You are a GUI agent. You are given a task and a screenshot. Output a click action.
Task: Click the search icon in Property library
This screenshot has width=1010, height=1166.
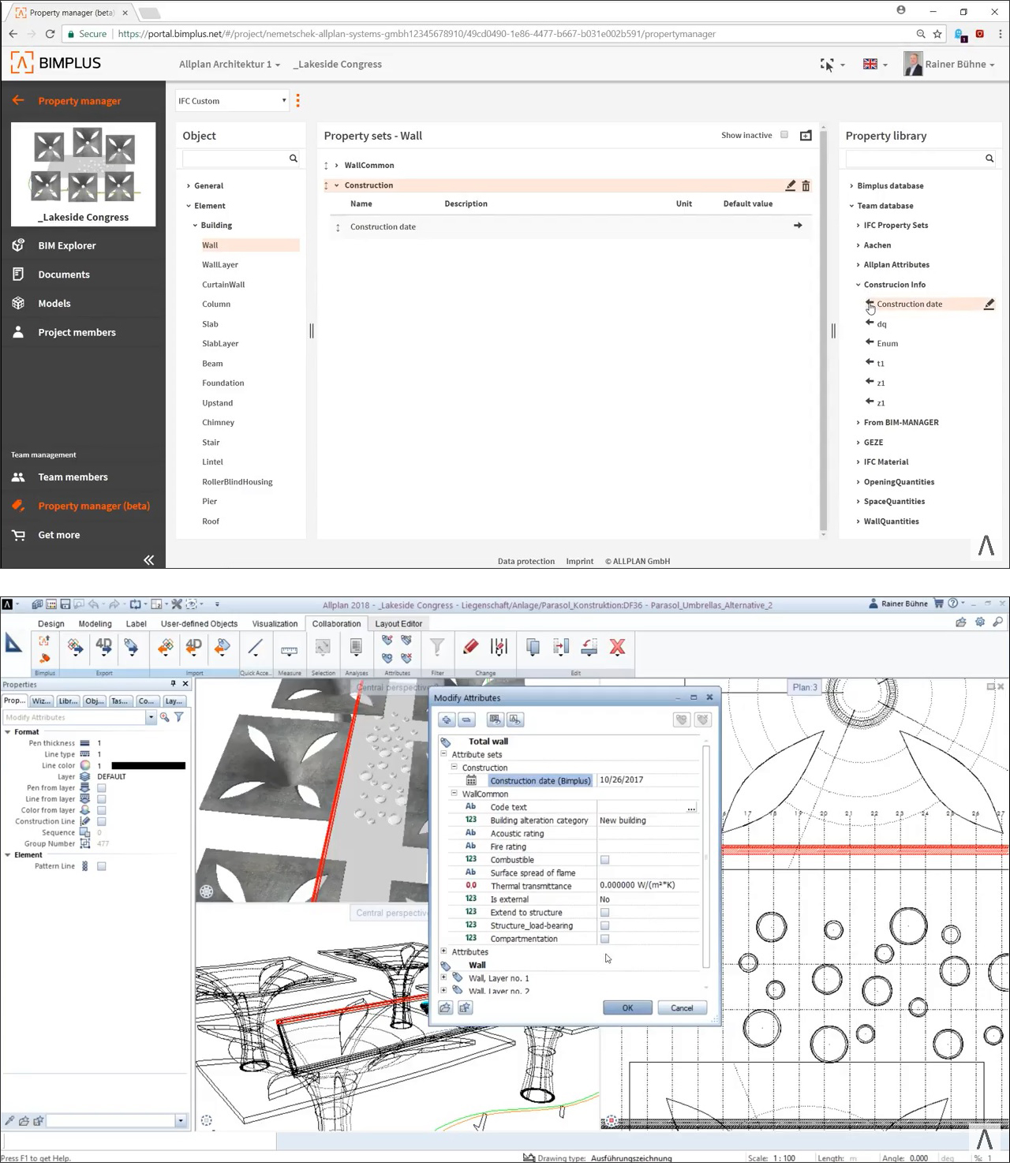(989, 159)
